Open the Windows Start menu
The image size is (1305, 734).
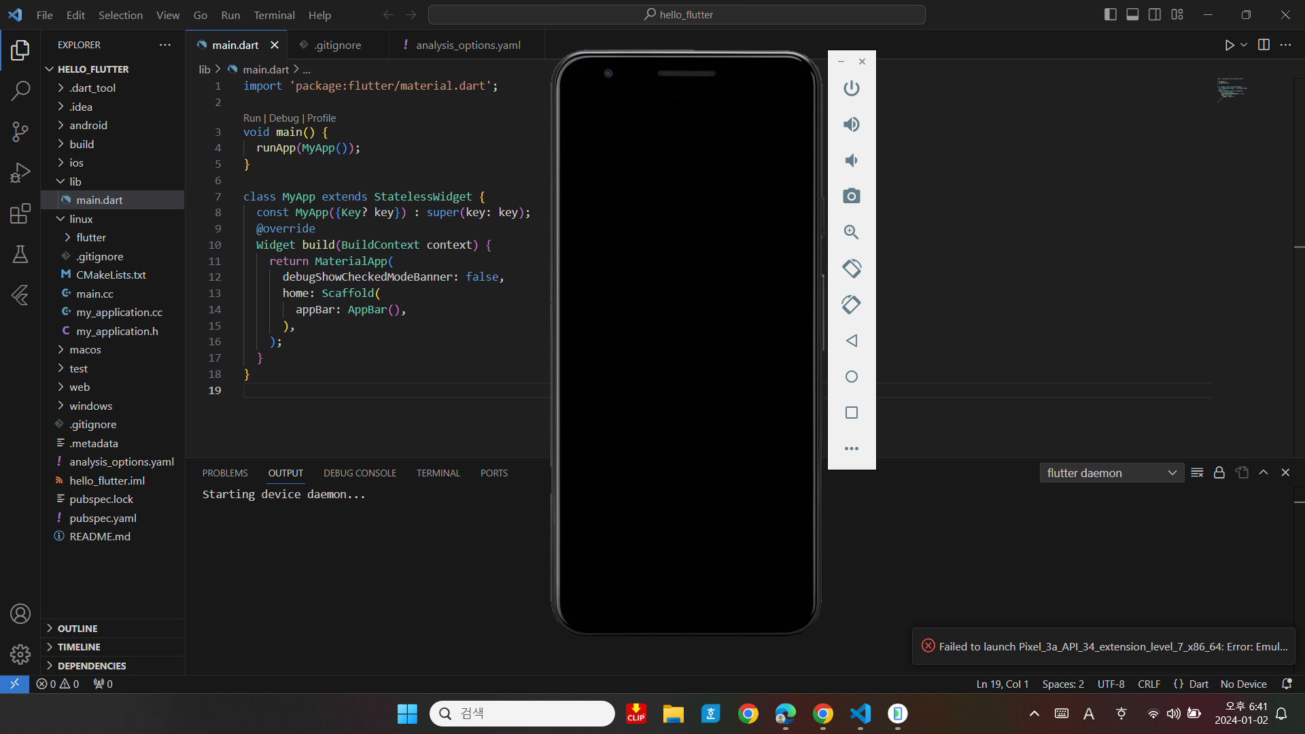coord(407,714)
